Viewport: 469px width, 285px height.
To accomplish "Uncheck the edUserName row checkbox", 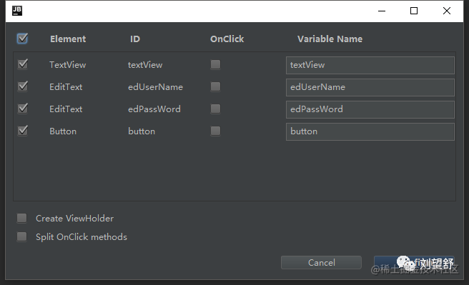I will click(23, 86).
